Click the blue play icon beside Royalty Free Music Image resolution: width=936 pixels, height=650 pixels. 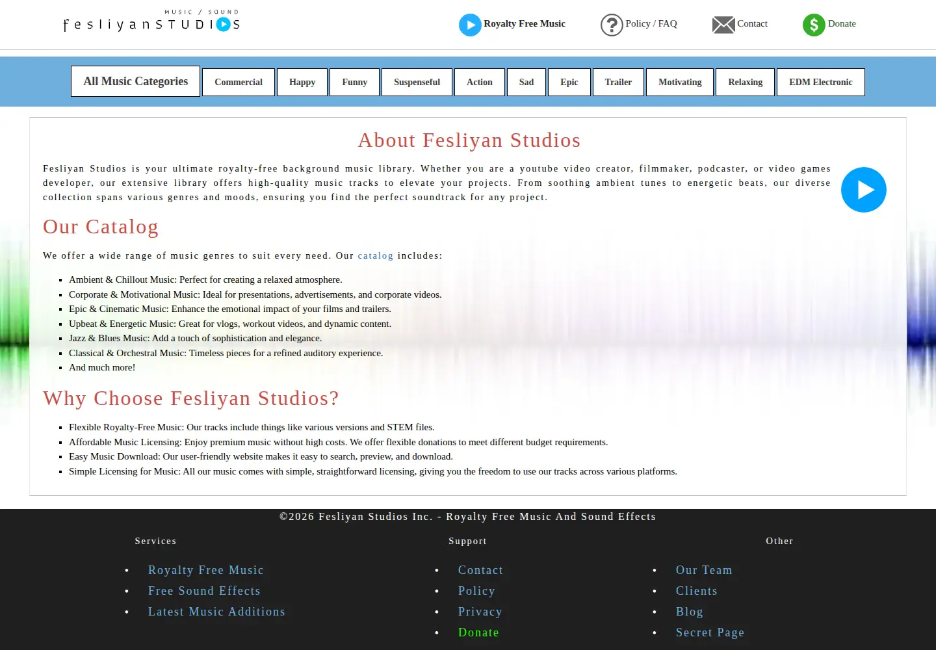[x=470, y=25]
